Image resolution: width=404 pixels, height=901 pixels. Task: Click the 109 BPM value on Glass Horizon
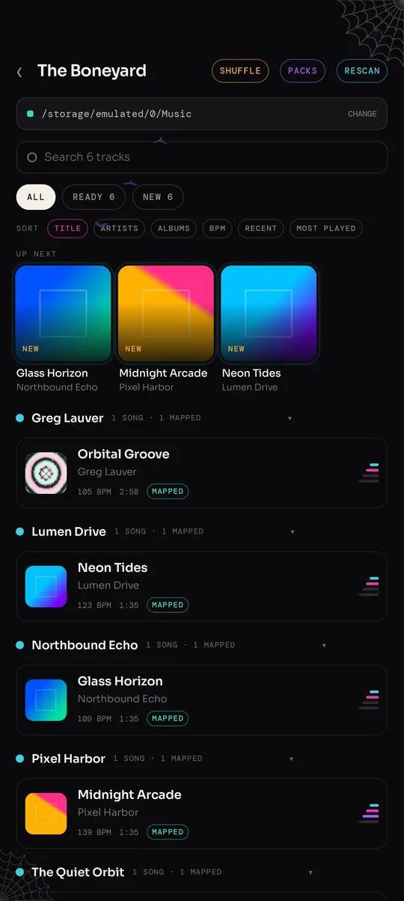(94, 718)
